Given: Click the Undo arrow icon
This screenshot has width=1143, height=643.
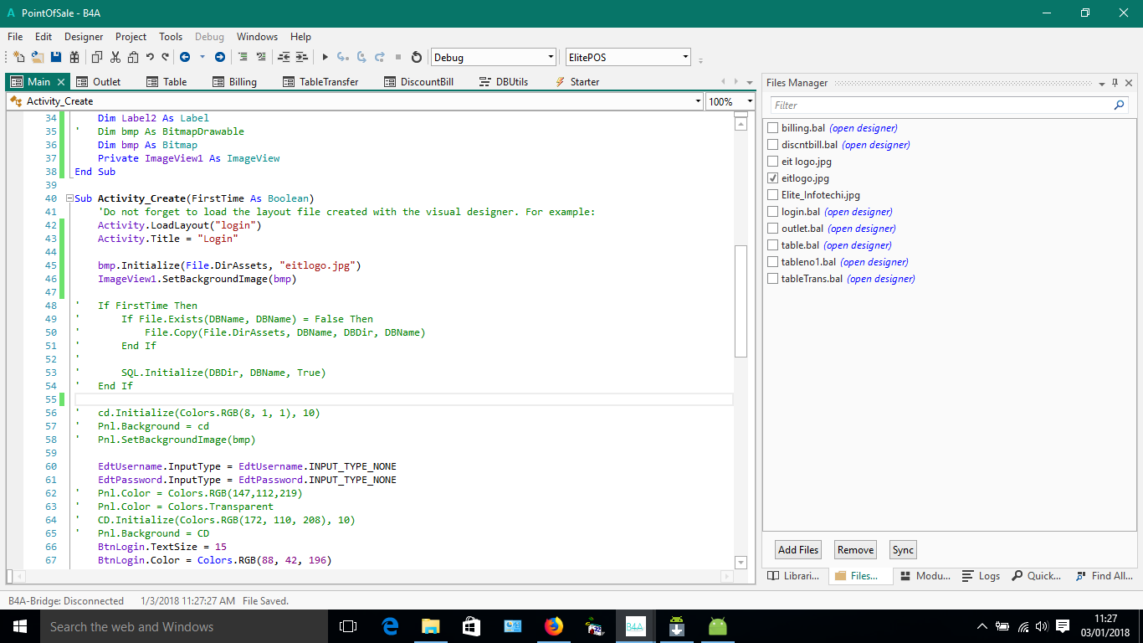Looking at the screenshot, I should pyautogui.click(x=150, y=57).
